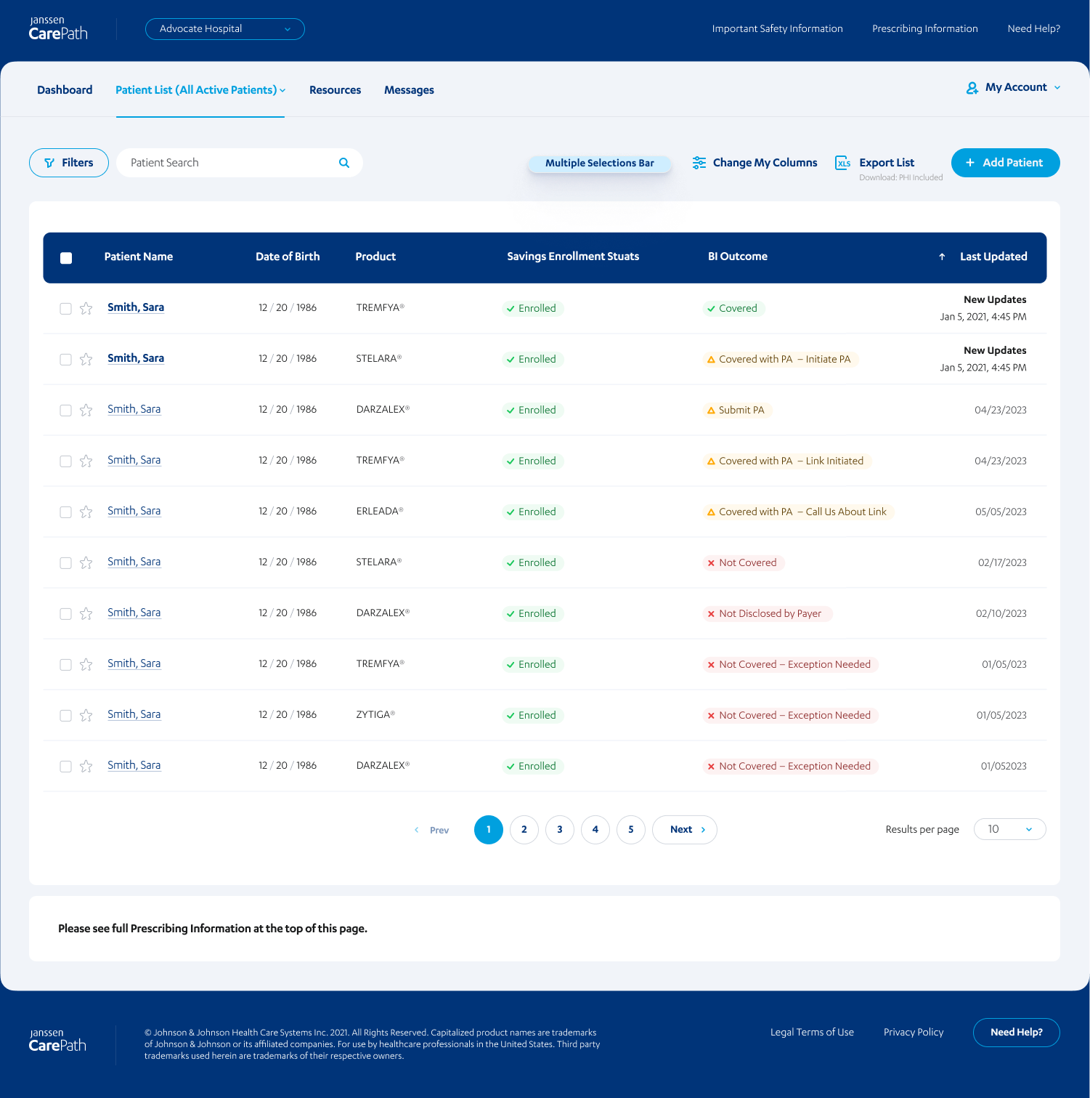Viewport: 1090px width, 1098px height.
Task: Go to page 2
Action: pyautogui.click(x=524, y=830)
